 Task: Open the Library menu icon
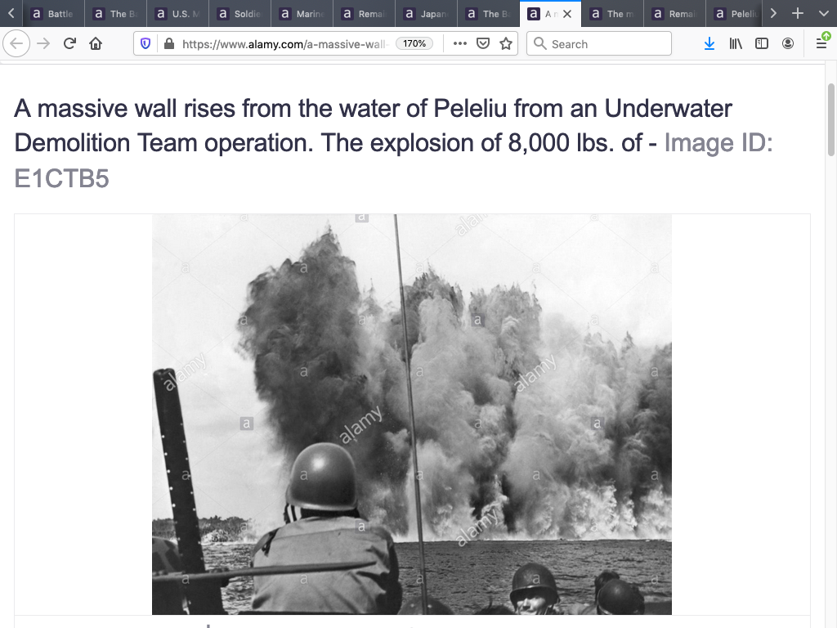tap(736, 43)
